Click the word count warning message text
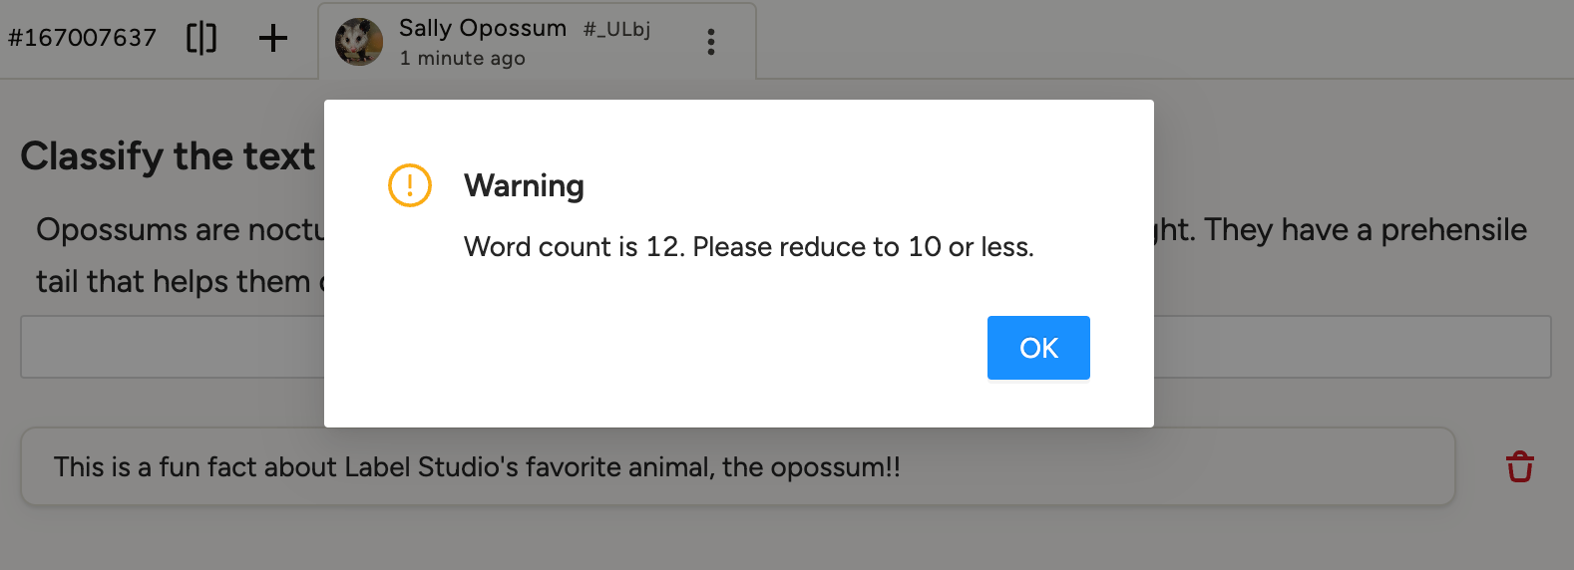 [748, 247]
